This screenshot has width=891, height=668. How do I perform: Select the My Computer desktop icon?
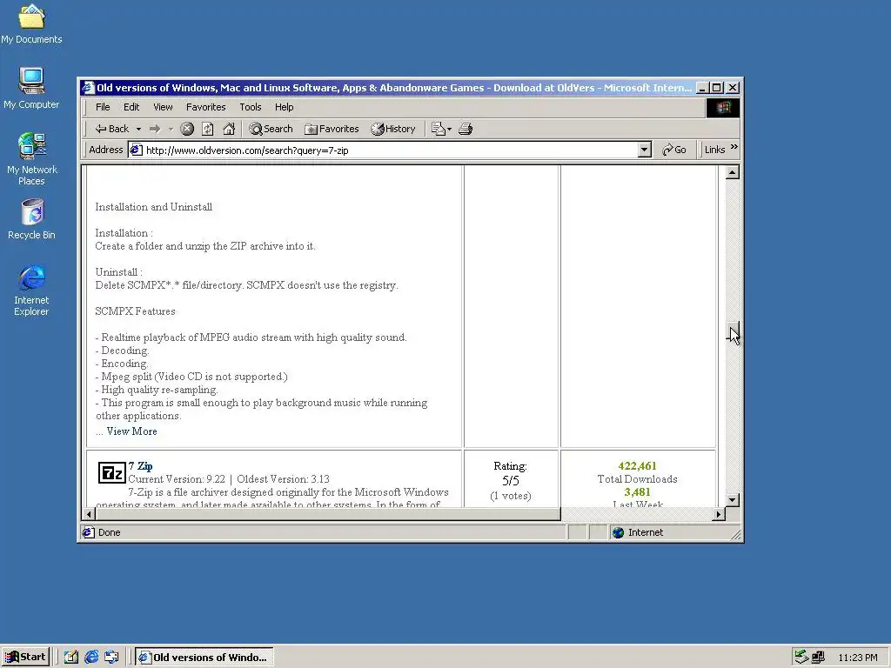(x=31, y=90)
